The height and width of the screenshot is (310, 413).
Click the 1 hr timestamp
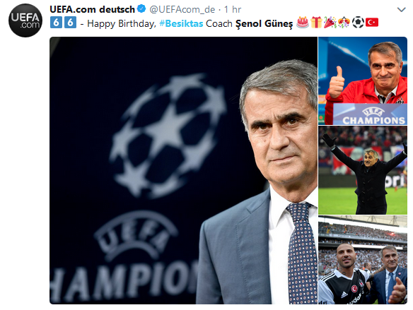coord(233,9)
